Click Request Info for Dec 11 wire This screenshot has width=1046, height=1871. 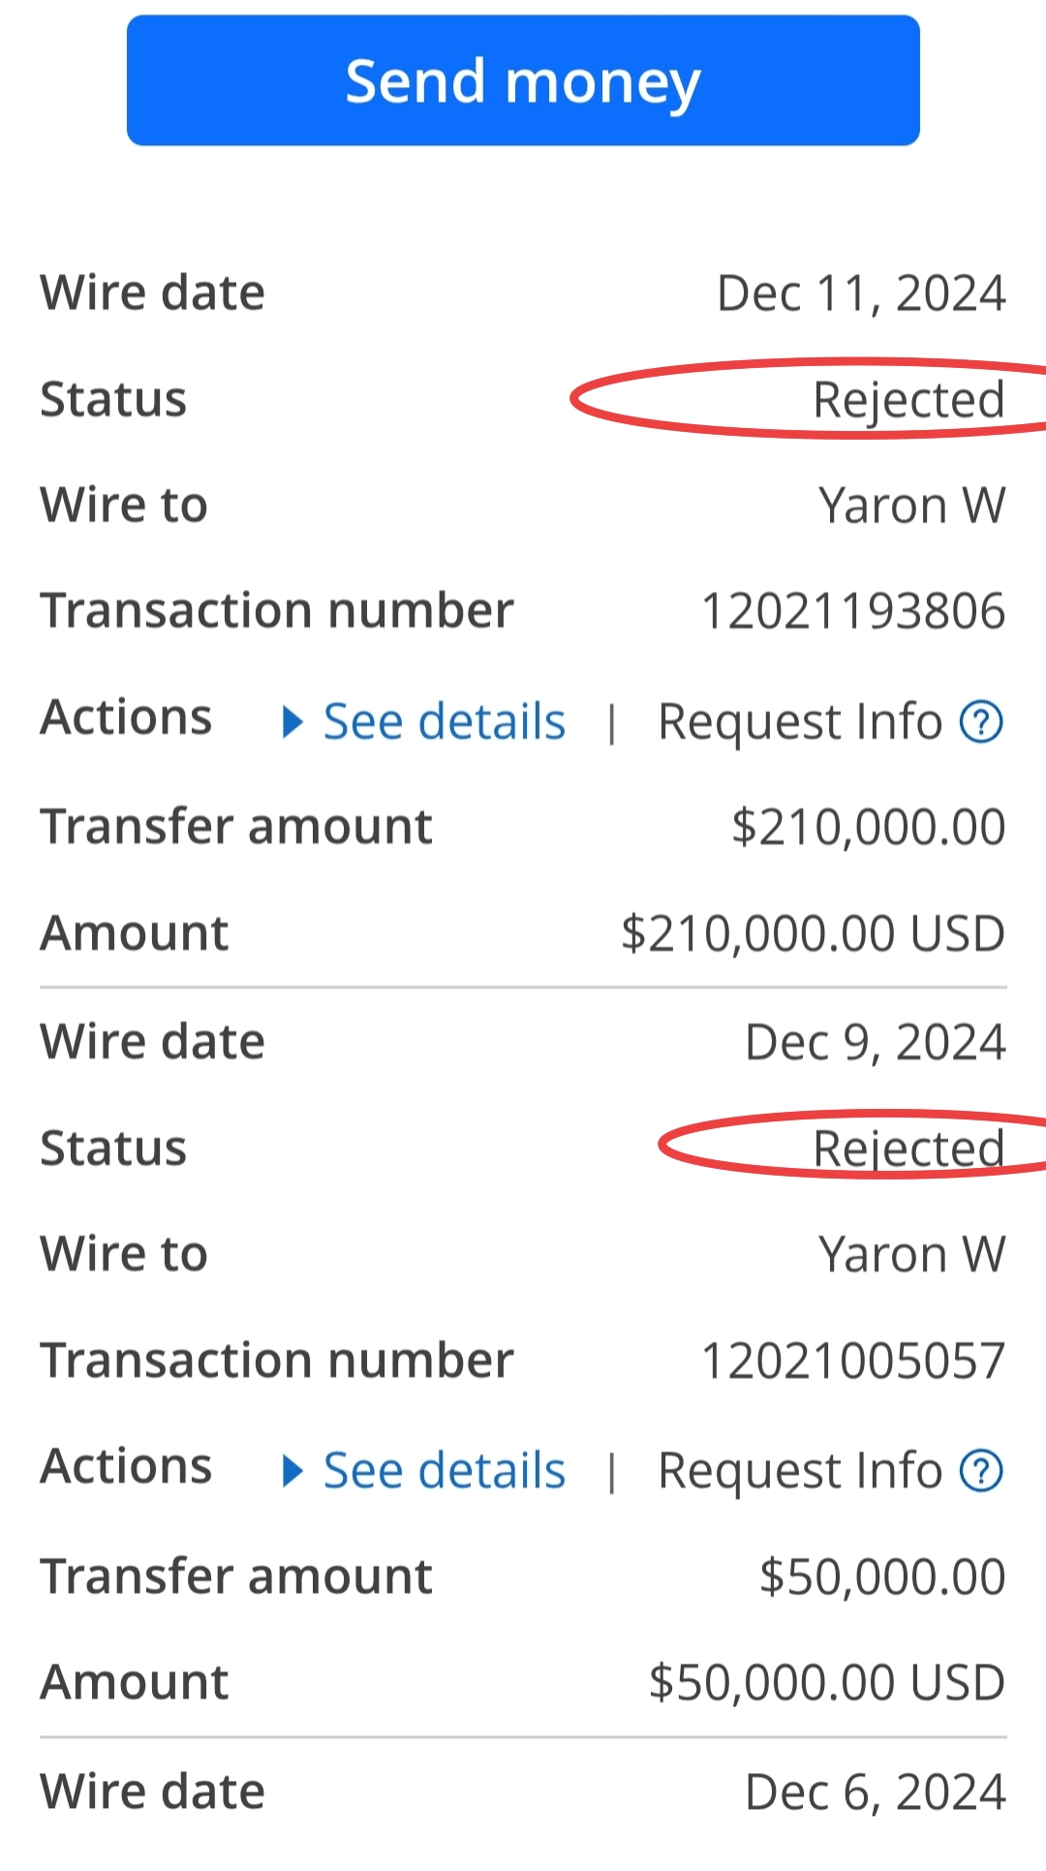800,722
